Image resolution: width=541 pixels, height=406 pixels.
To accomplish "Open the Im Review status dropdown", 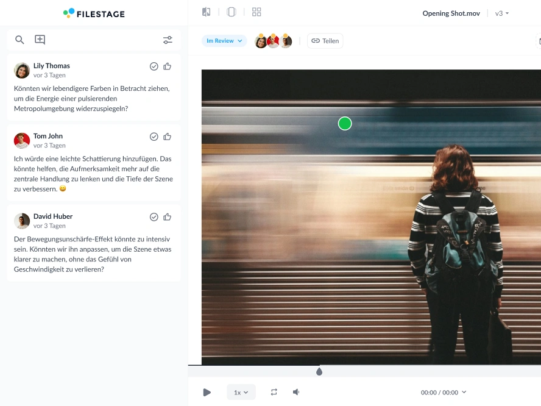I will [224, 41].
